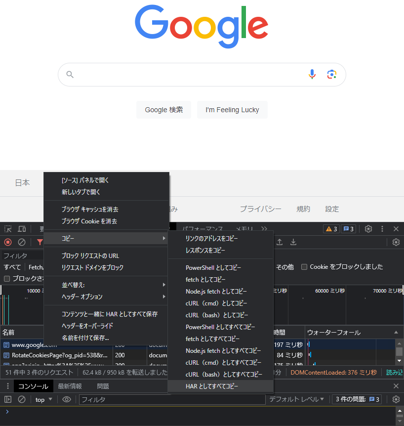The height and width of the screenshot is (426, 404).
Task: Show the console sidebar panel icon
Action: click(x=8, y=399)
